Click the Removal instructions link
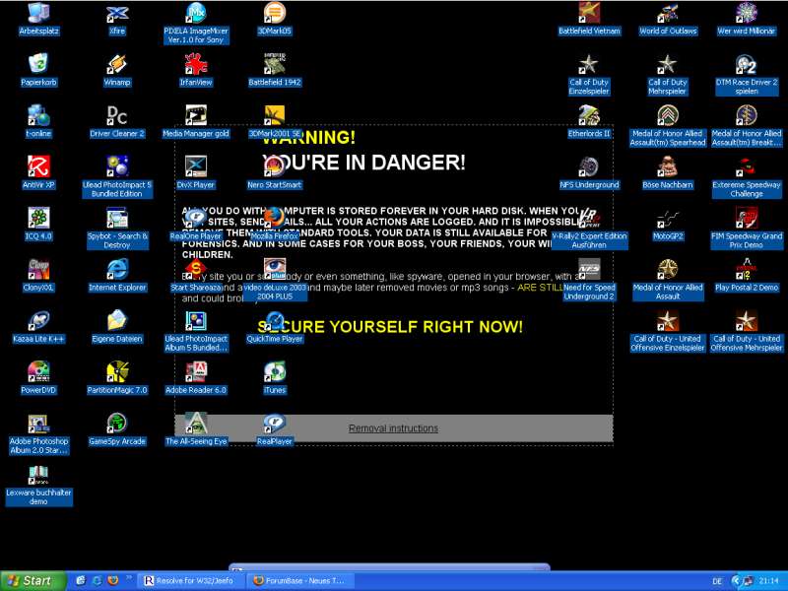The image size is (788, 591). pyautogui.click(x=393, y=428)
